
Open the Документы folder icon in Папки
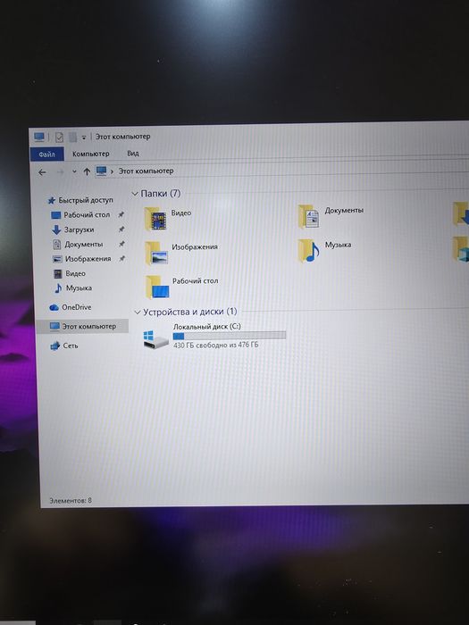point(309,217)
